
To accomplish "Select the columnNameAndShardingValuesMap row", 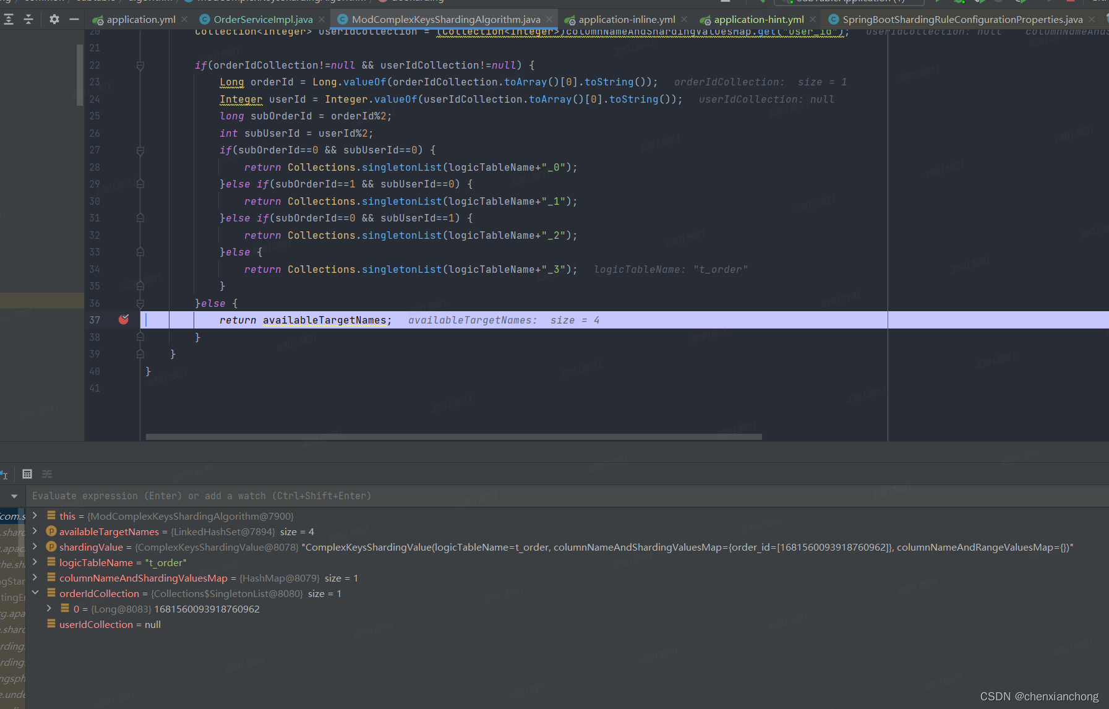I will pyautogui.click(x=208, y=578).
